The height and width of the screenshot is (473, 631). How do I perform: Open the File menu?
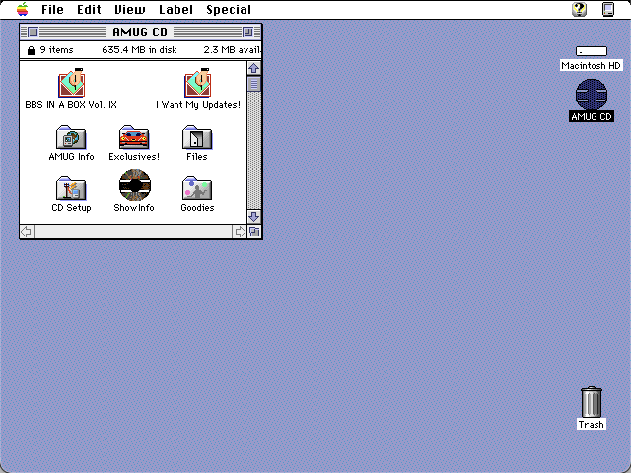pos(52,9)
